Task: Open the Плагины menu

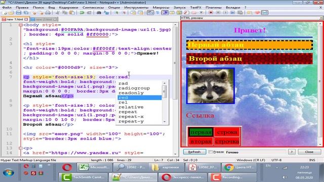Action: [214, 8]
